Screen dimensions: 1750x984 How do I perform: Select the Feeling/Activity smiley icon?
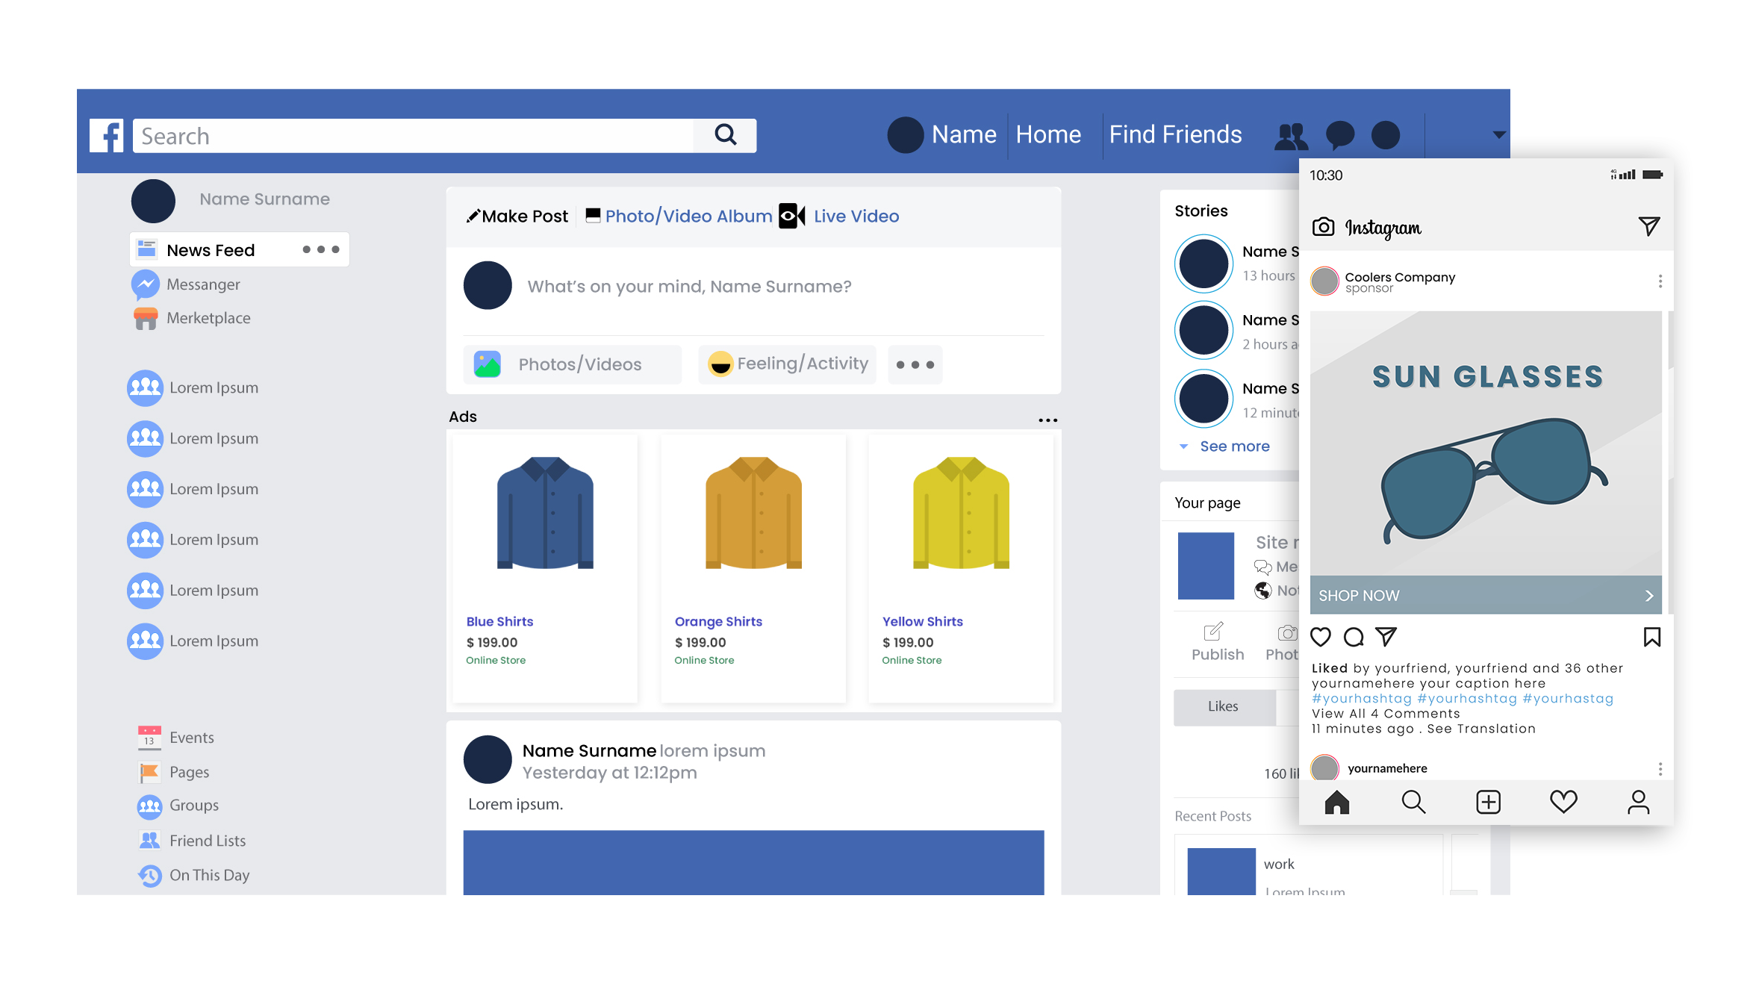720,364
